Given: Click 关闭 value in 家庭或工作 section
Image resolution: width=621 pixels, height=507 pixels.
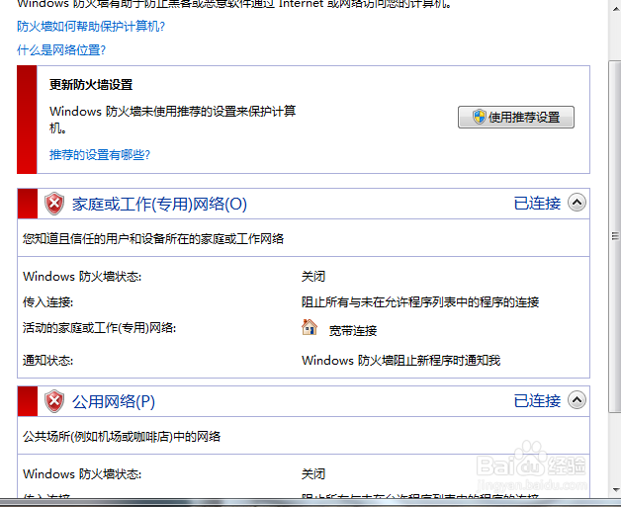Looking at the screenshot, I should (313, 277).
